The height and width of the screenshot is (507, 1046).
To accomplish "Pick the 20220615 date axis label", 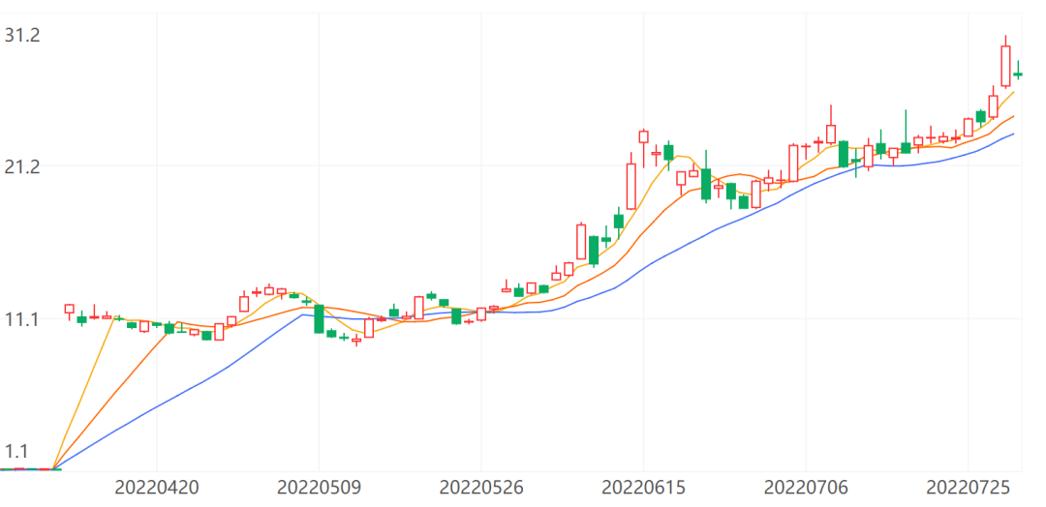I will point(644,487).
